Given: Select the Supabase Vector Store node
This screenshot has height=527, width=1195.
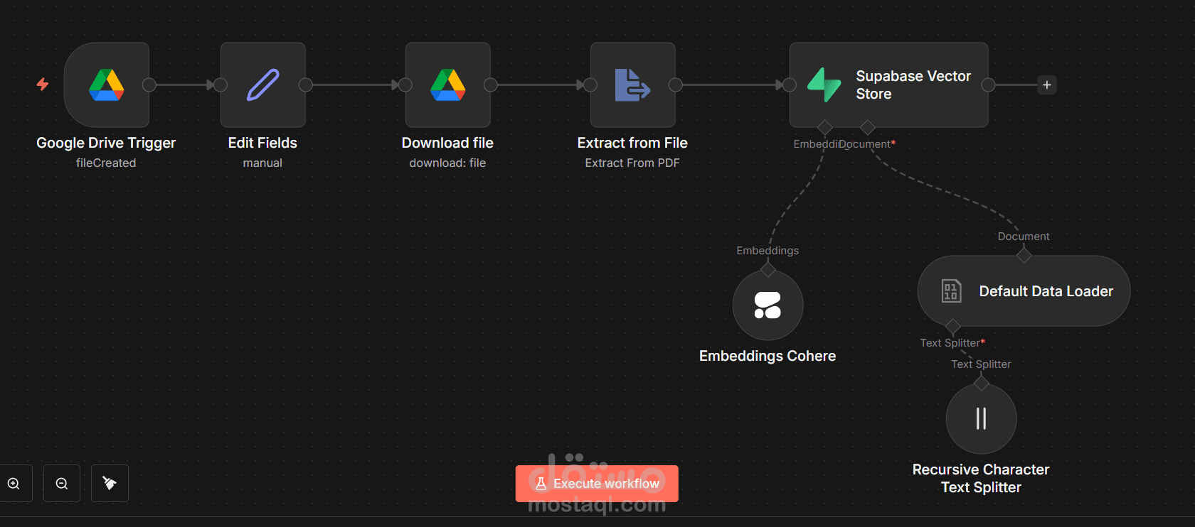Looking at the screenshot, I should click(889, 85).
